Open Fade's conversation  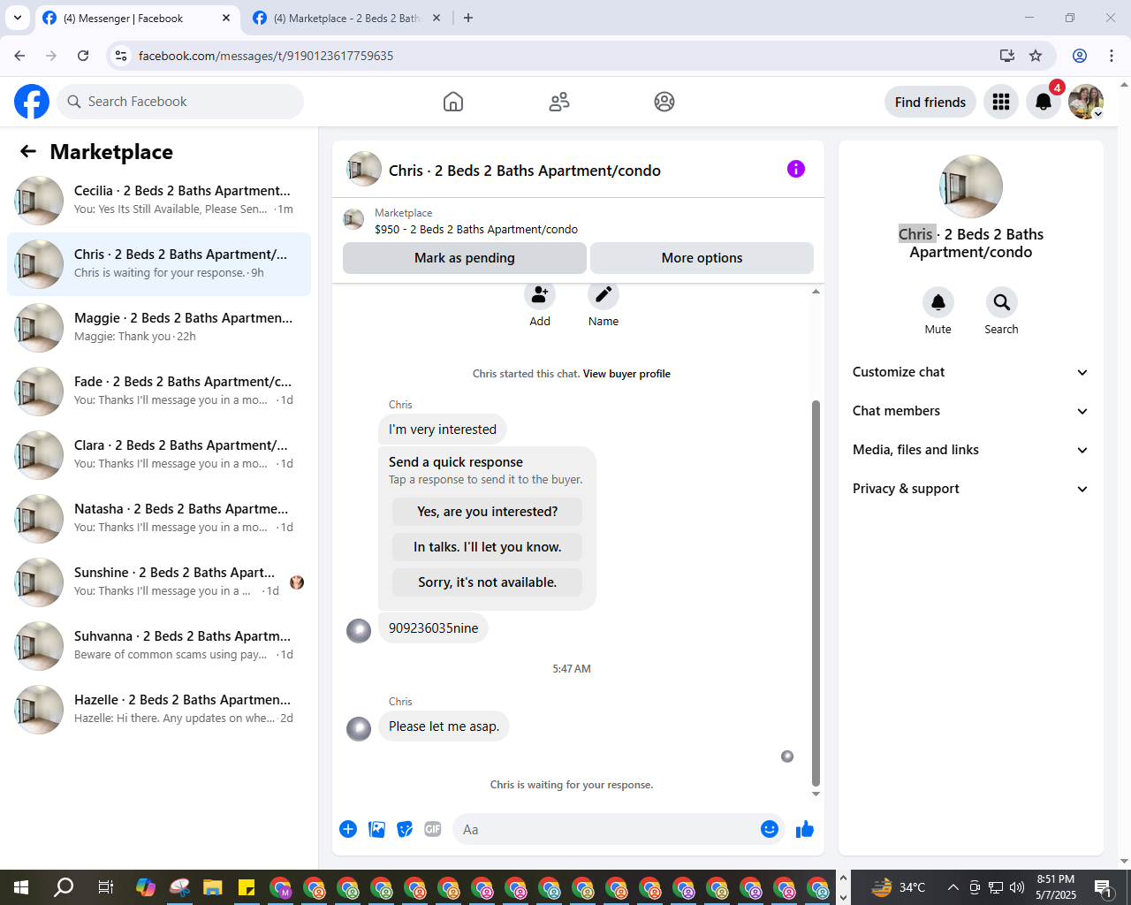click(x=159, y=391)
